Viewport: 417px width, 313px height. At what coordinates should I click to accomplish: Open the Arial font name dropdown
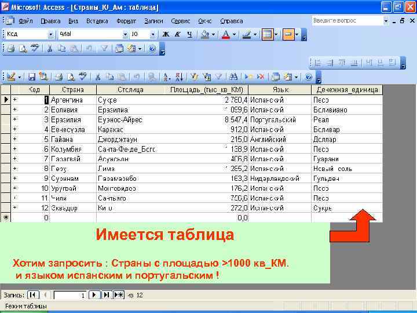pos(125,34)
